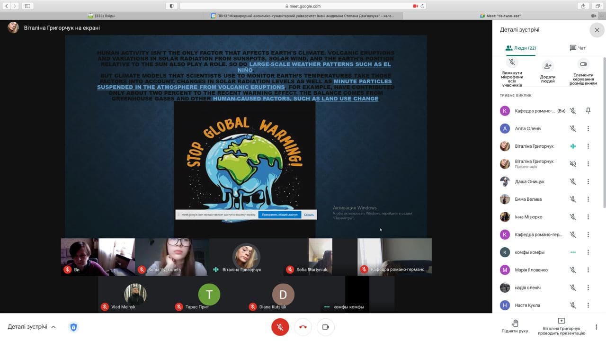Open more options menu in bottom bar
Viewport: 606px width, 341px height.
pos(597,327)
